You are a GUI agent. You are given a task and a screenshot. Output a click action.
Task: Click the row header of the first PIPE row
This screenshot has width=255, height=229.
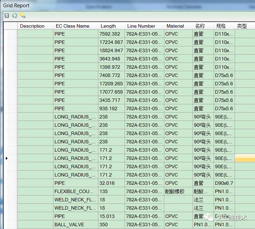pos(10,34)
